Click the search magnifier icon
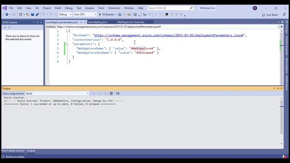This screenshot has height=163, width=290. (191, 8)
